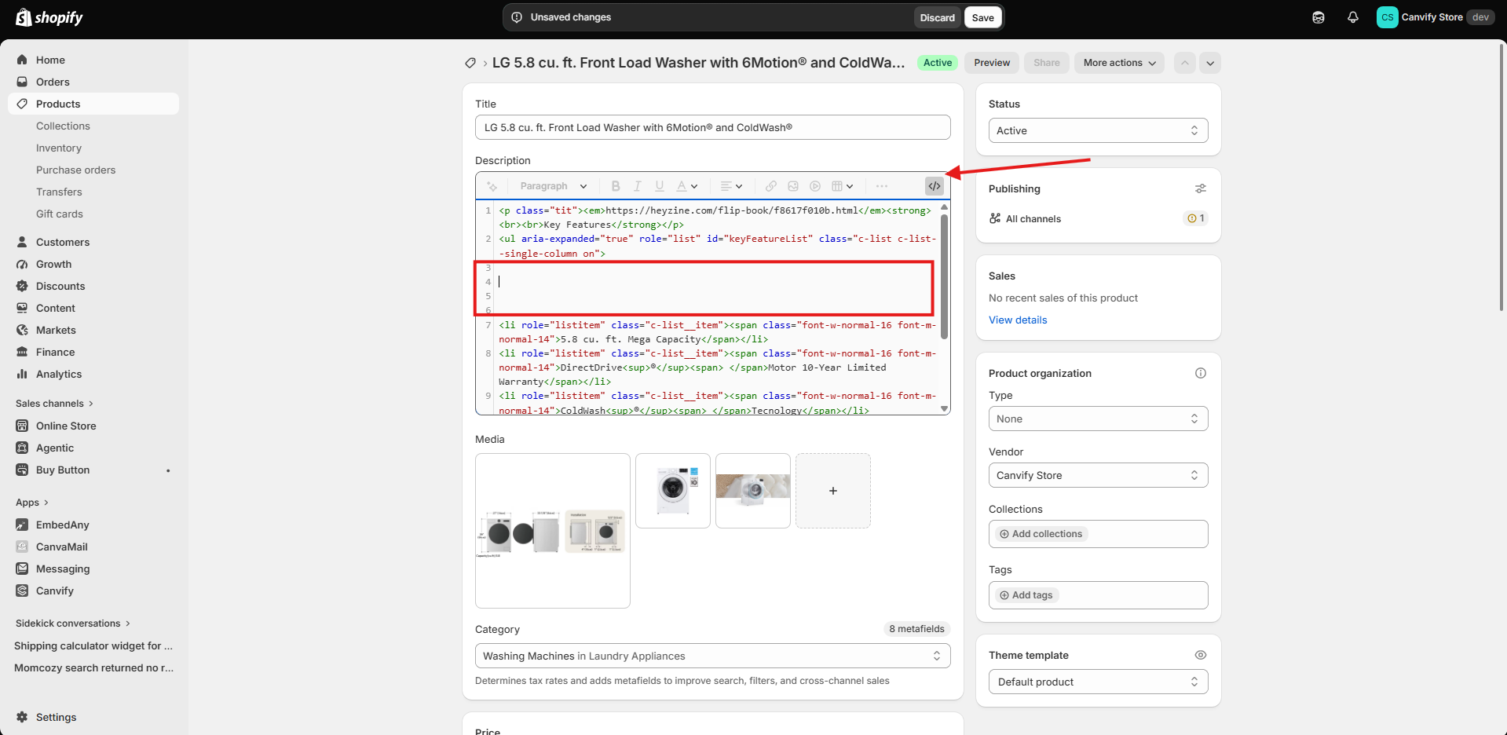Toggle HTML code view button
Screen dimensions: 1507x735
click(x=935, y=186)
